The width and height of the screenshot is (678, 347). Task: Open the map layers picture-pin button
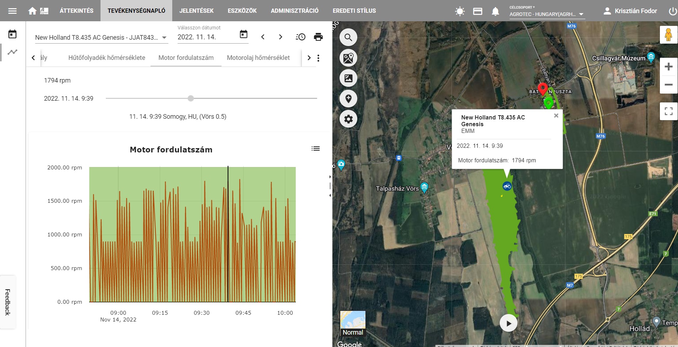[348, 58]
